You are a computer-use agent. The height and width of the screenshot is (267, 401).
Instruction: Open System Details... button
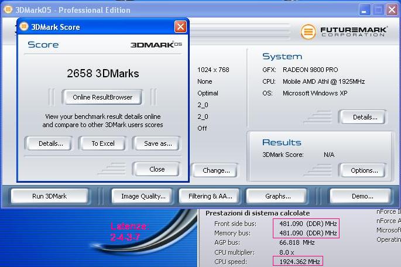click(363, 117)
